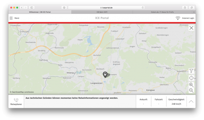The height and width of the screenshot is (120, 204).
Task: Go forward with Safari forward arrow
Action: (x=26, y=8)
